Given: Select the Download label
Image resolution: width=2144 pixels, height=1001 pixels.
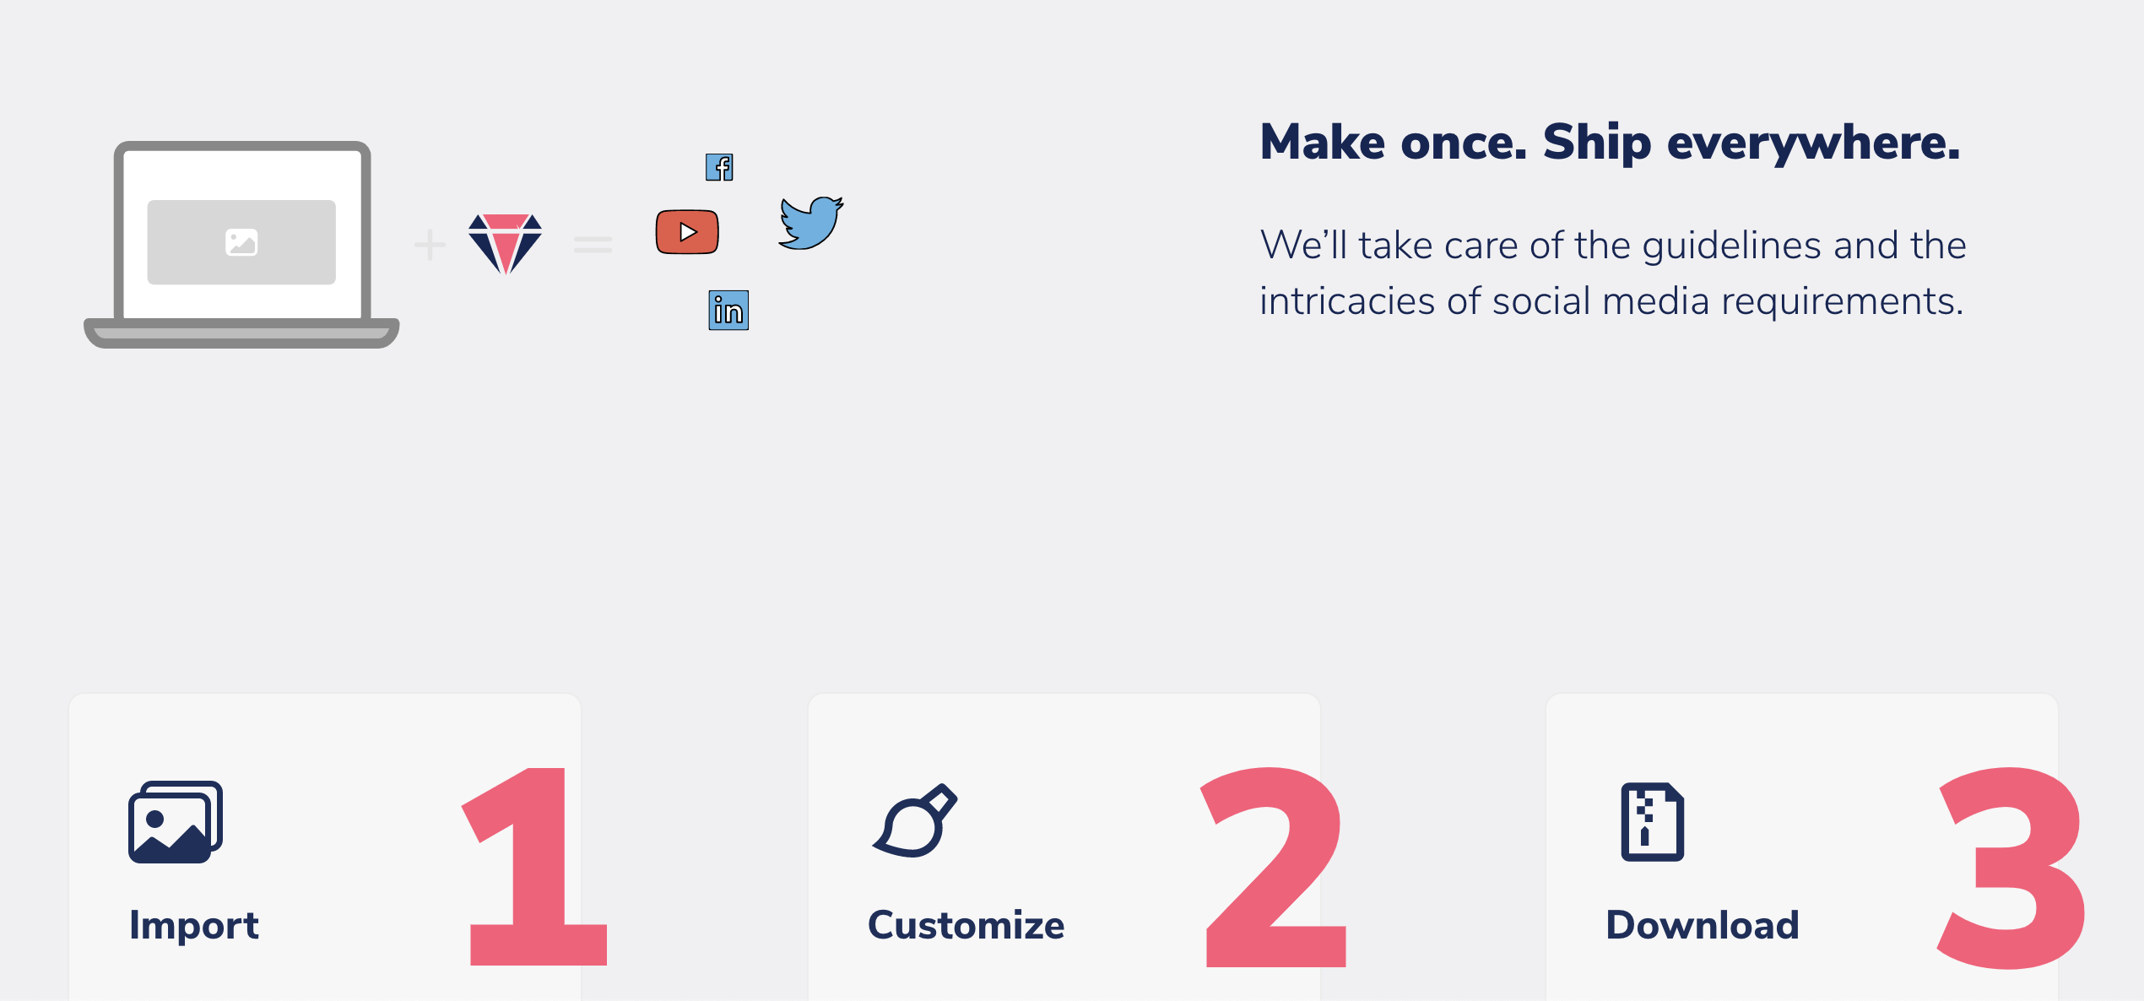Looking at the screenshot, I should click(x=1702, y=925).
